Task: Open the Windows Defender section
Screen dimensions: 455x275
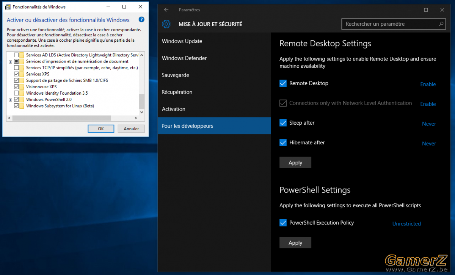Action: 214,58
